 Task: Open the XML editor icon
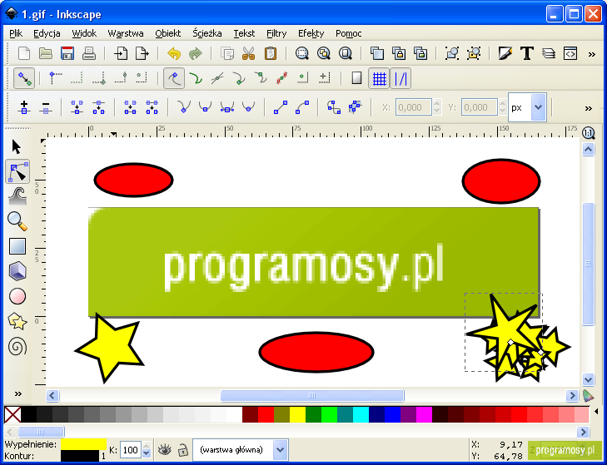[570, 53]
